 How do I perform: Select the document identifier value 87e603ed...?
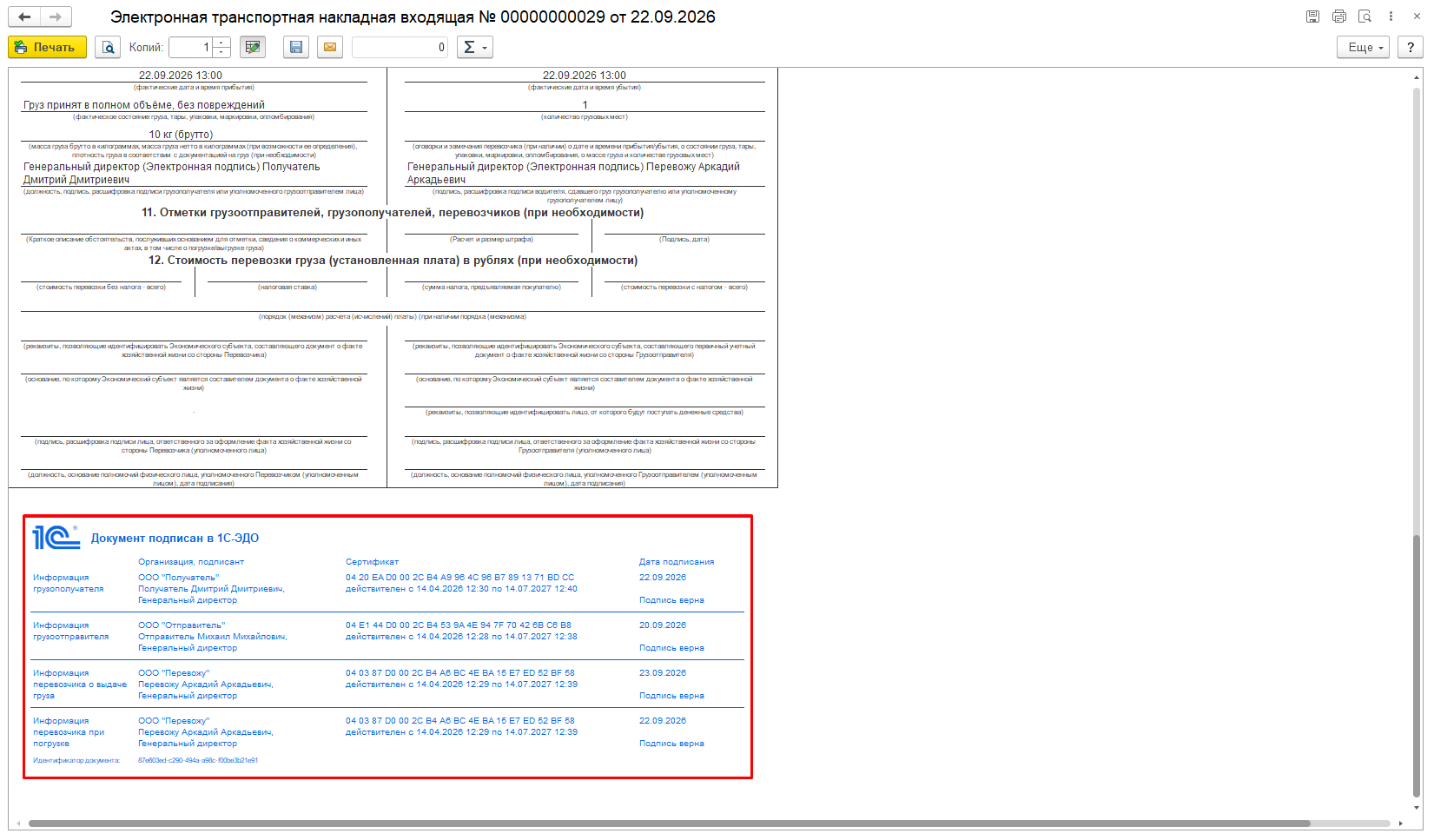[x=198, y=761]
